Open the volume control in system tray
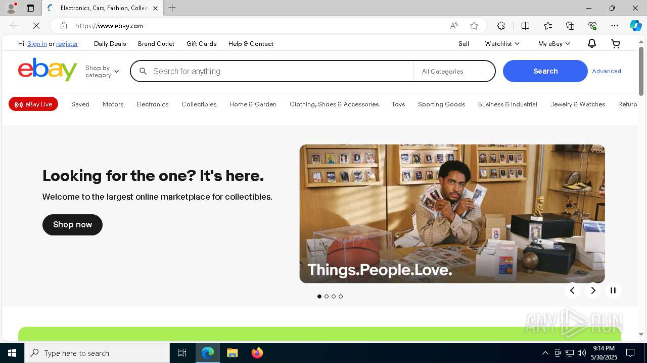This screenshot has height=363, width=647. [582, 353]
